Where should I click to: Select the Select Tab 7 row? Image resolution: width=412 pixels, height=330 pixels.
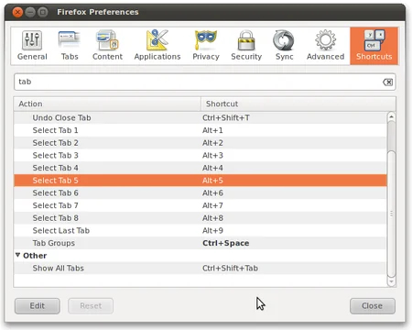(201, 205)
